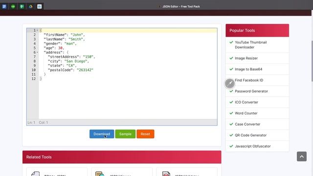This screenshot has height=176, width=313.
Task: Click the green Sample button
Action: pos(125,134)
